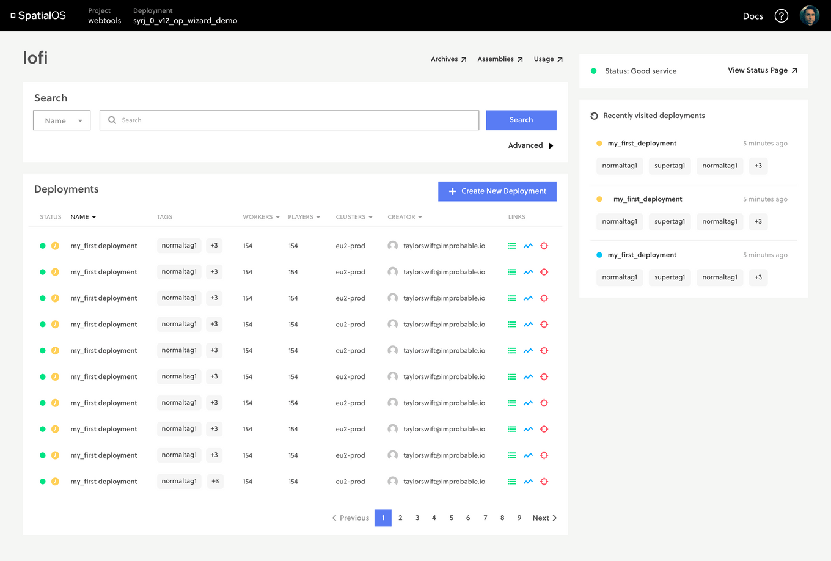Click the Create New Deployment button
This screenshot has width=831, height=561.
click(x=497, y=191)
